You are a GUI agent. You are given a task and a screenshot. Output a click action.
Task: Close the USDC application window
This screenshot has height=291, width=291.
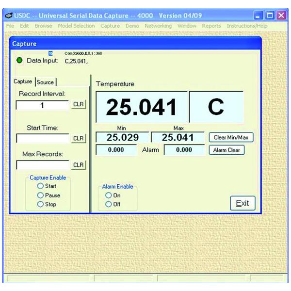pyautogui.click(x=281, y=16)
